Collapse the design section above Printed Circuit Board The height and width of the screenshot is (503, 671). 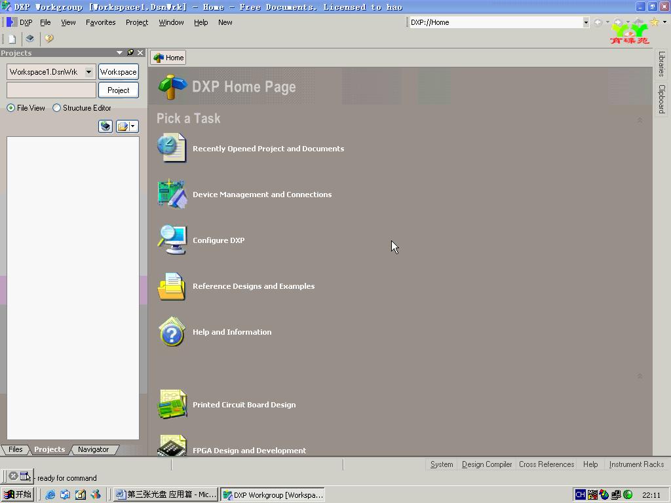point(640,376)
